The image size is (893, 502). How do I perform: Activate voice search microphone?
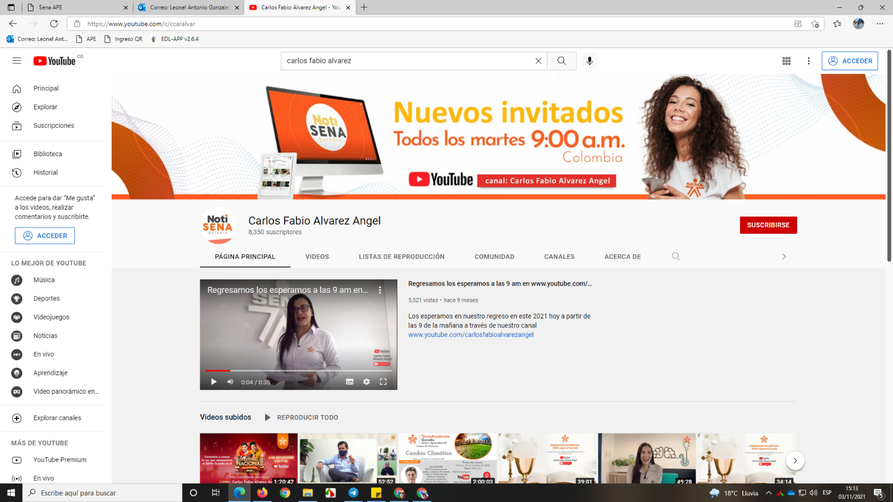coord(589,61)
